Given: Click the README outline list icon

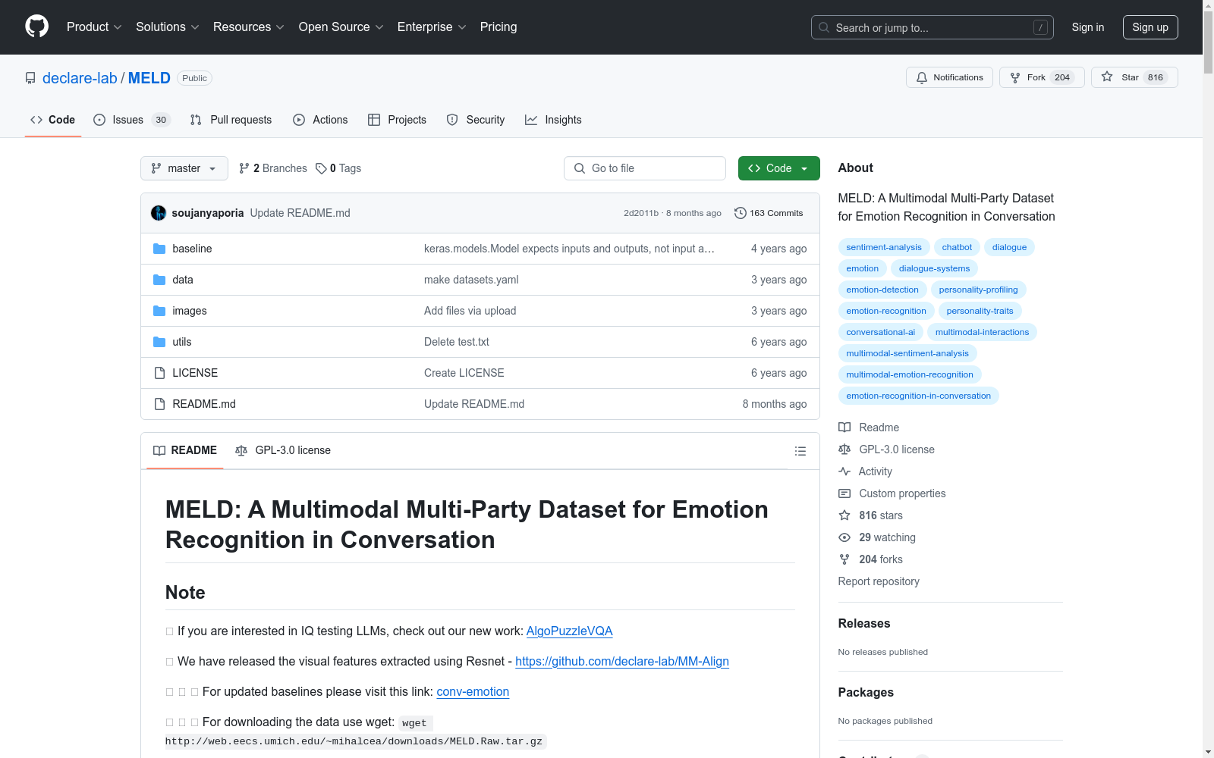Looking at the screenshot, I should tap(800, 451).
